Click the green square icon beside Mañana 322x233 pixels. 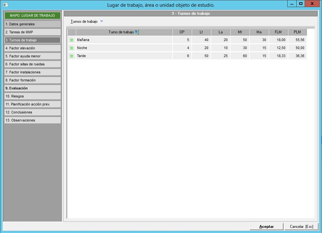coord(71,40)
